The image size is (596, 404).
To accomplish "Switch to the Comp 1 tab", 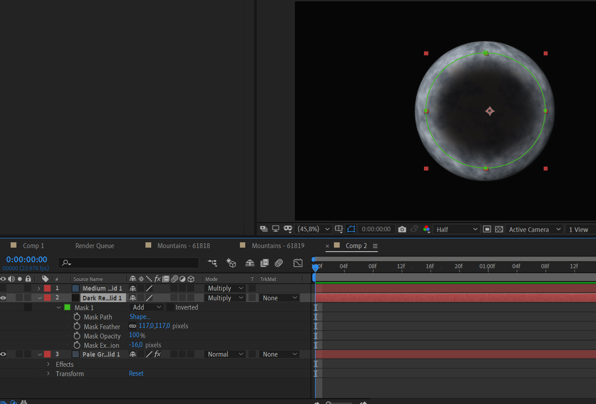I will 33,245.
